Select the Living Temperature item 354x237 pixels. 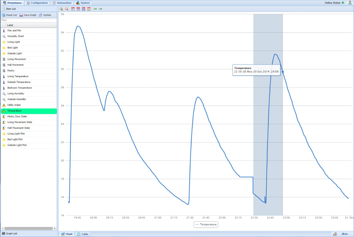pyautogui.click(x=29, y=76)
